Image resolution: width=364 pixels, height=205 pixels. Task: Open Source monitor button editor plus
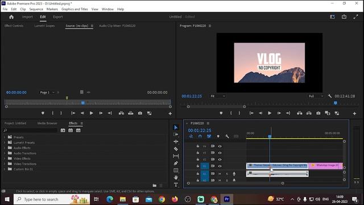(170, 113)
